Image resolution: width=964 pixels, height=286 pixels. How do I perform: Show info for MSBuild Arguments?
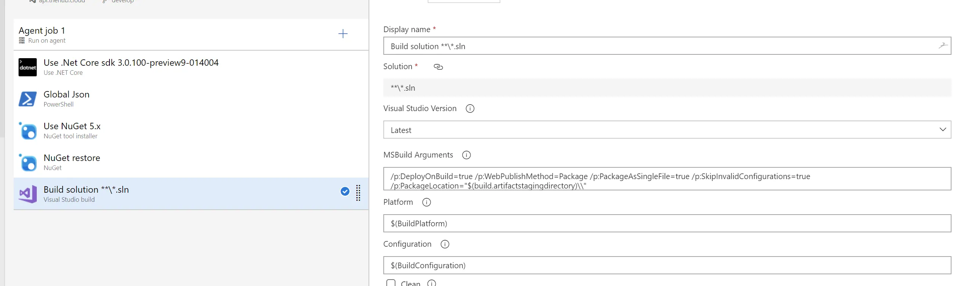[x=467, y=155]
